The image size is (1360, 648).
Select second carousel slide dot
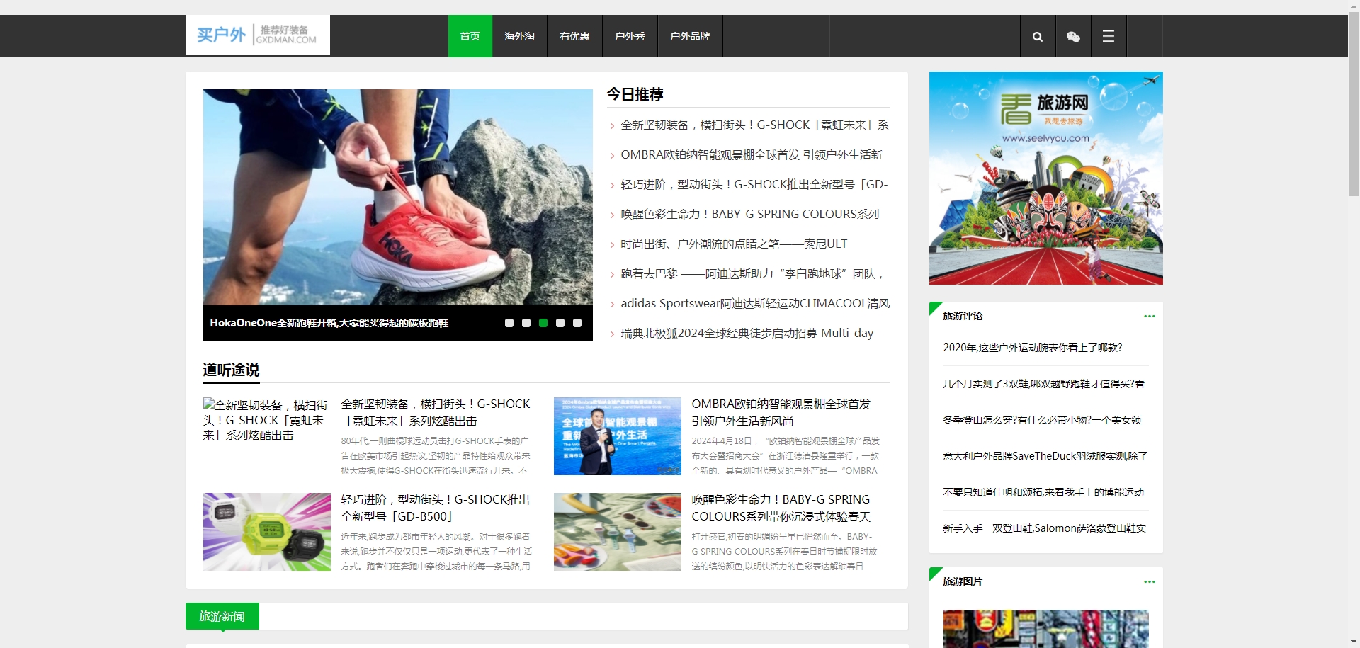(x=526, y=323)
